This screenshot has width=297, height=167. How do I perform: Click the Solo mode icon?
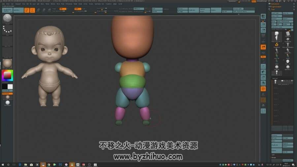[x=263, y=106]
